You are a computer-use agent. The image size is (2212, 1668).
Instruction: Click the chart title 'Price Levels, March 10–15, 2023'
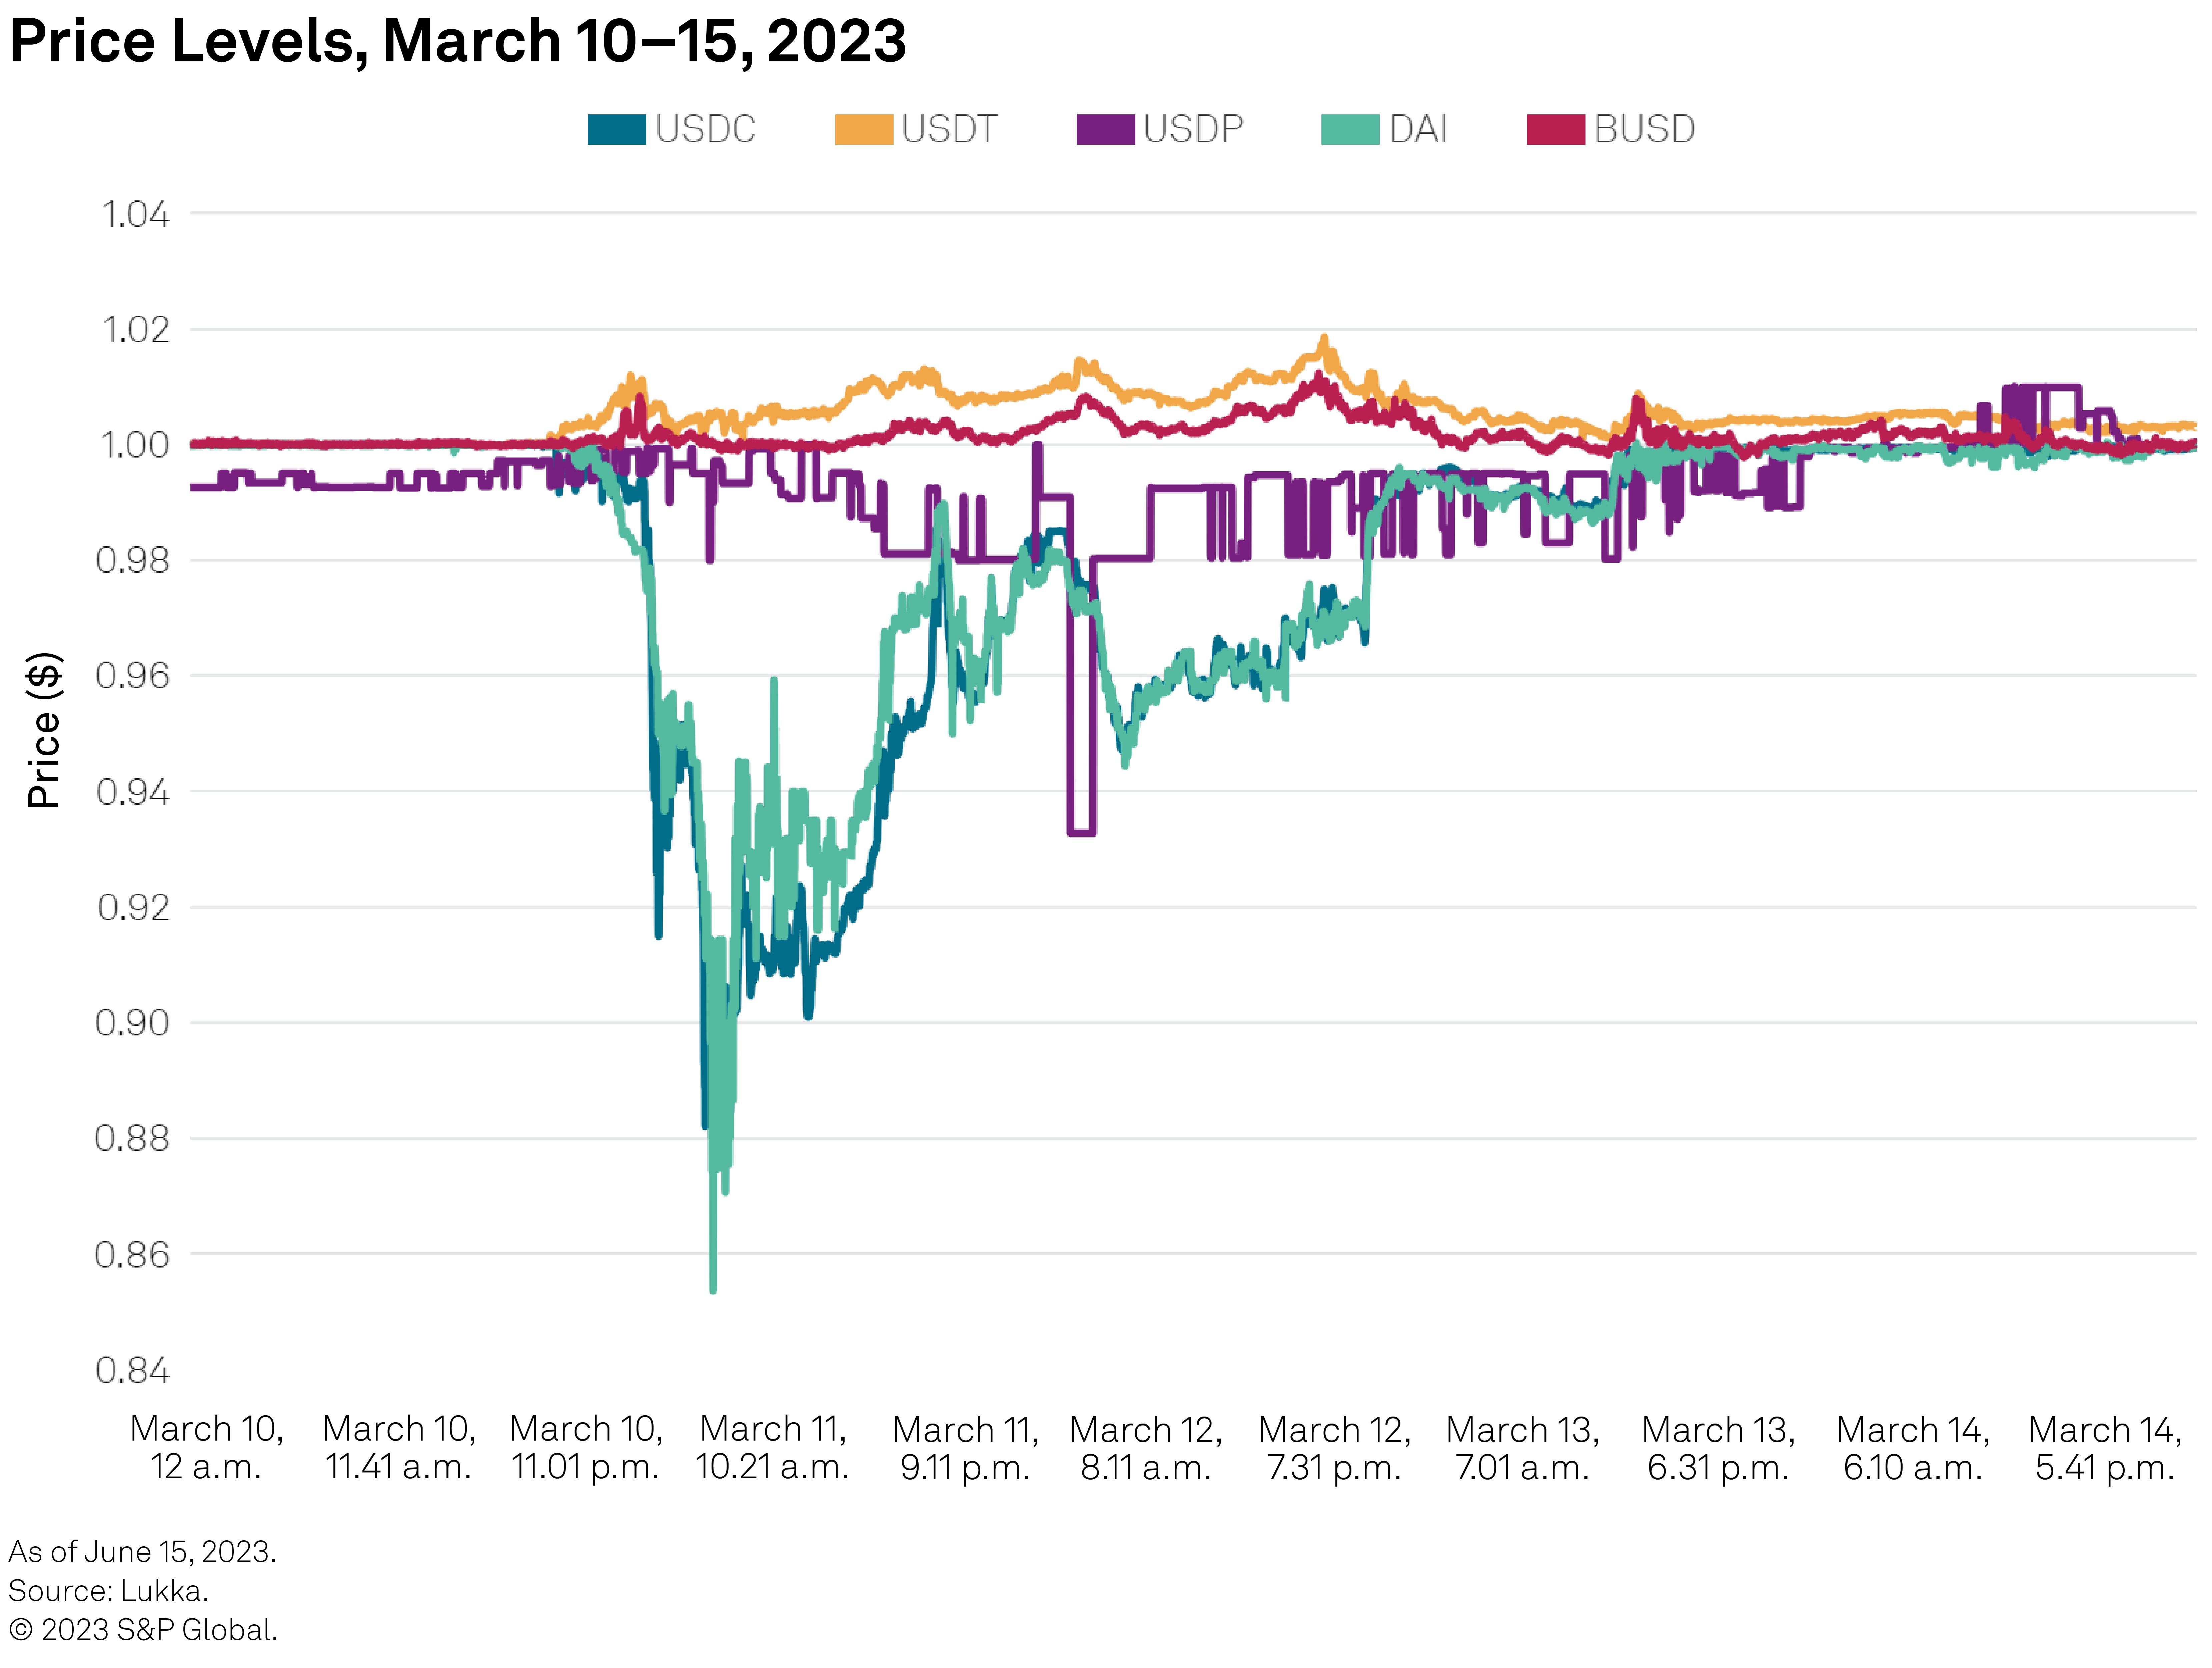click(458, 42)
